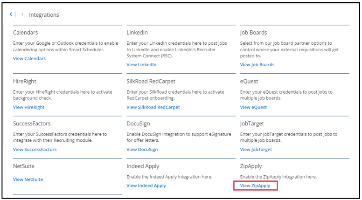Click the Calendars section heading

pyautogui.click(x=26, y=33)
